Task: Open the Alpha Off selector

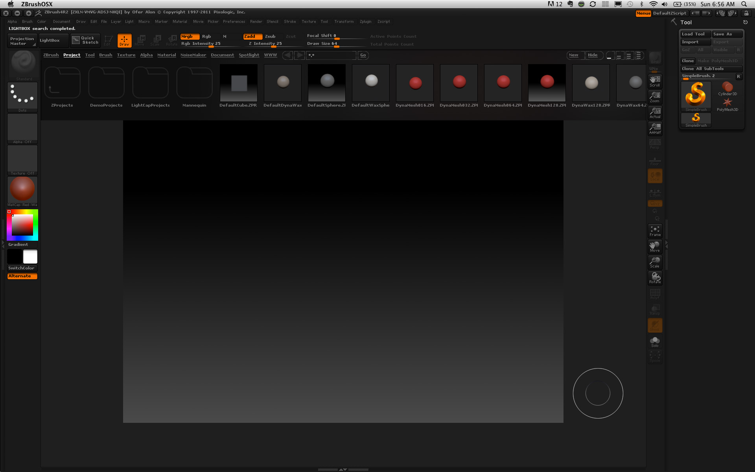Action: pyautogui.click(x=22, y=129)
